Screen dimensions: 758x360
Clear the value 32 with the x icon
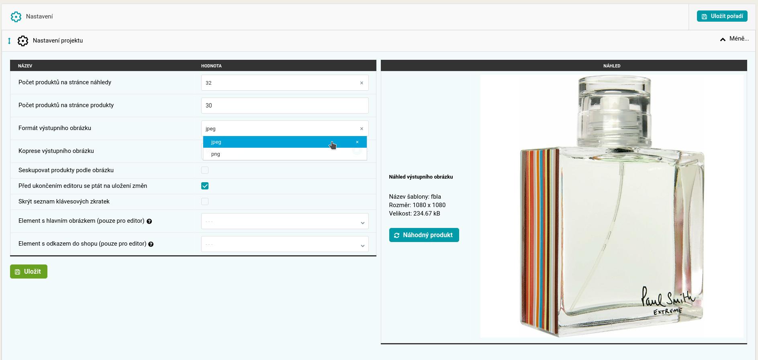362,83
